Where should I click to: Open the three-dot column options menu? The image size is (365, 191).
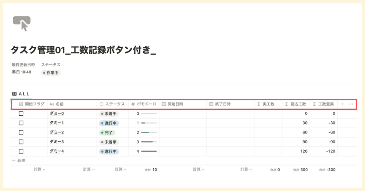pos(351,104)
